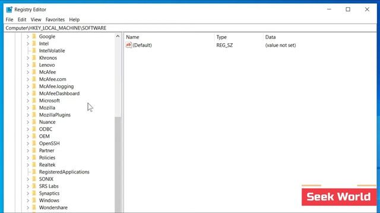Open the Favorites menu

[x=55, y=20]
